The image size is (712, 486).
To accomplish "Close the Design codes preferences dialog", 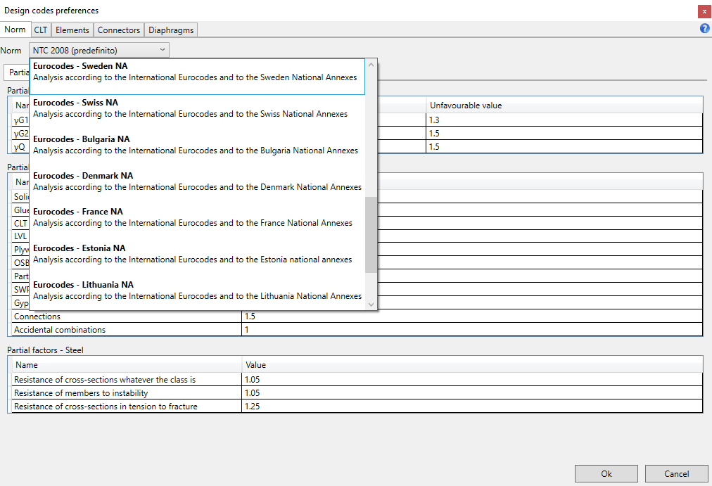I will click(704, 11).
